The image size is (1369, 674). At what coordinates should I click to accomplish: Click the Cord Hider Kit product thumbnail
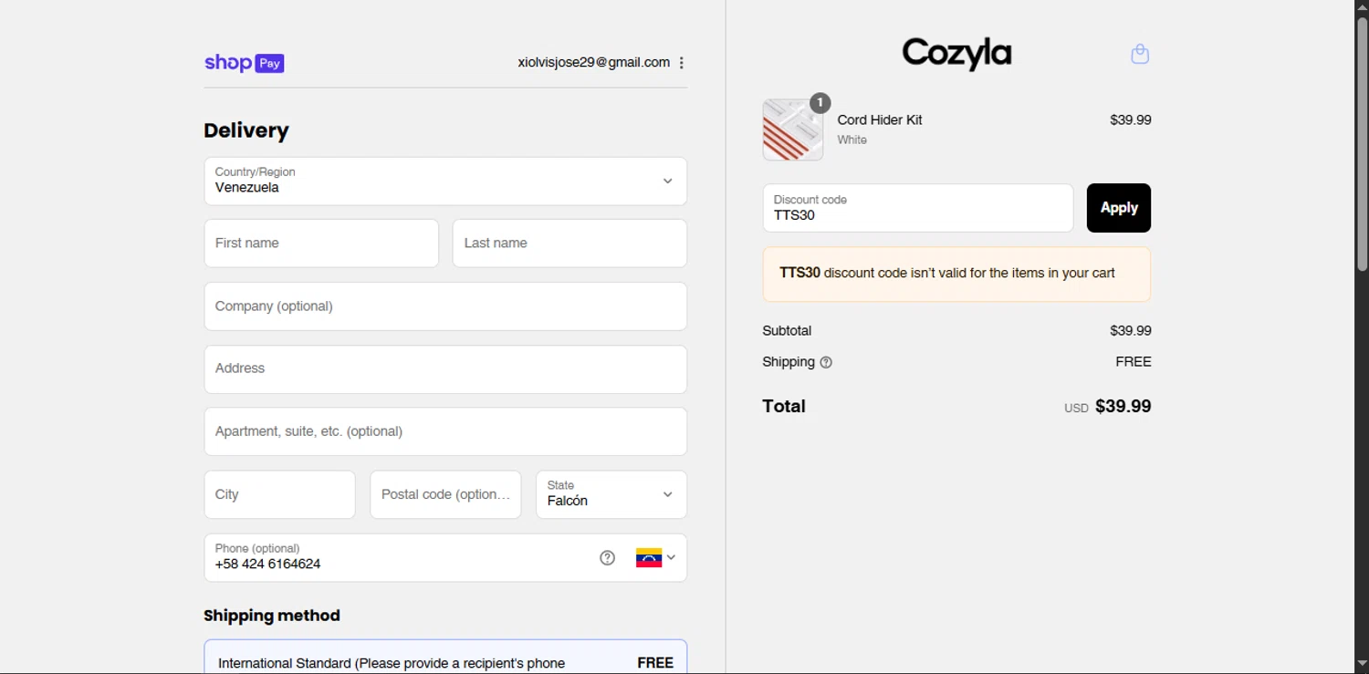tap(792, 130)
